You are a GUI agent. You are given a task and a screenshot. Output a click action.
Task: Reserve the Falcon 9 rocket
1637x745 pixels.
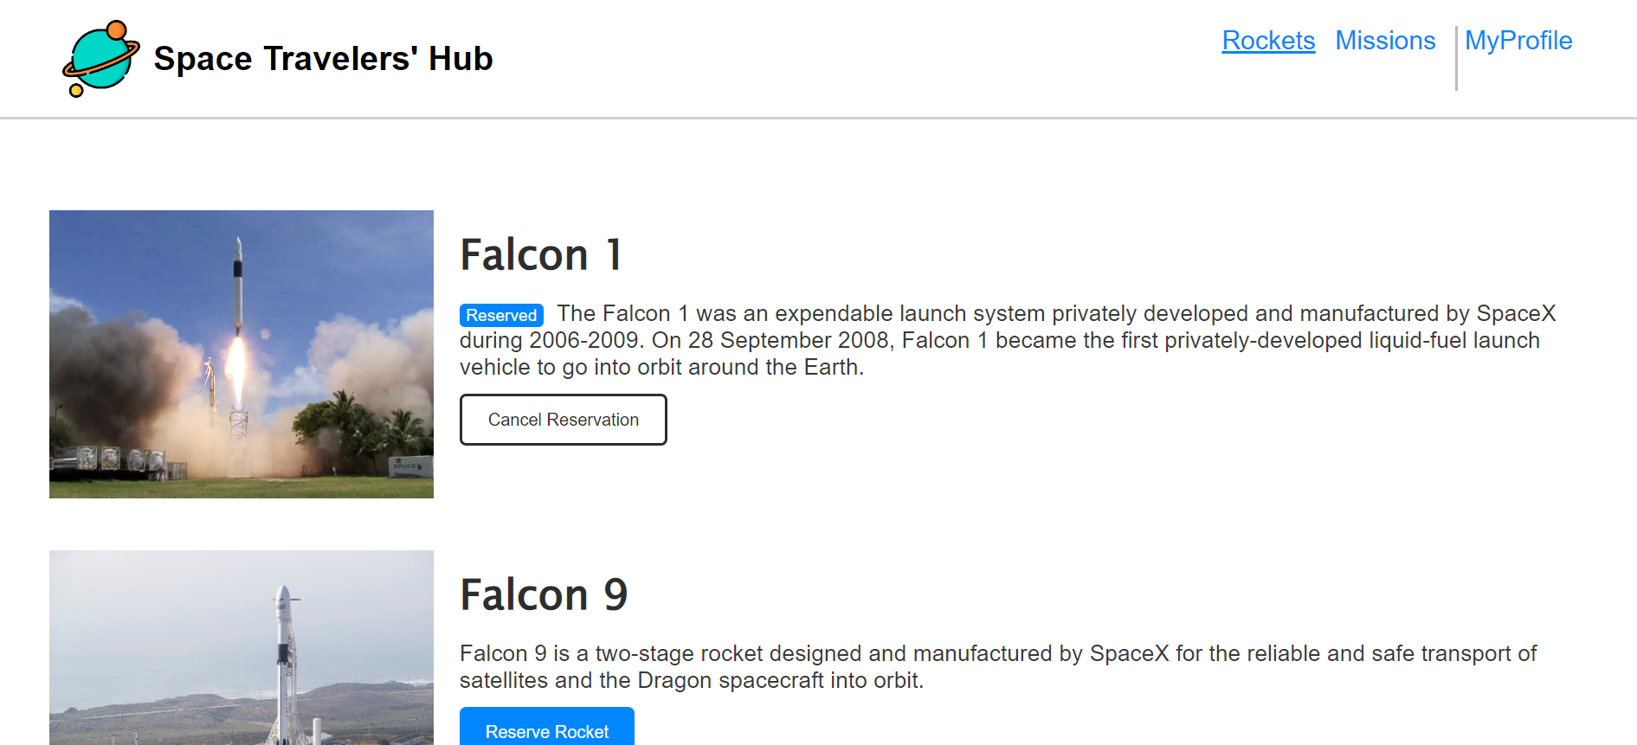547,727
